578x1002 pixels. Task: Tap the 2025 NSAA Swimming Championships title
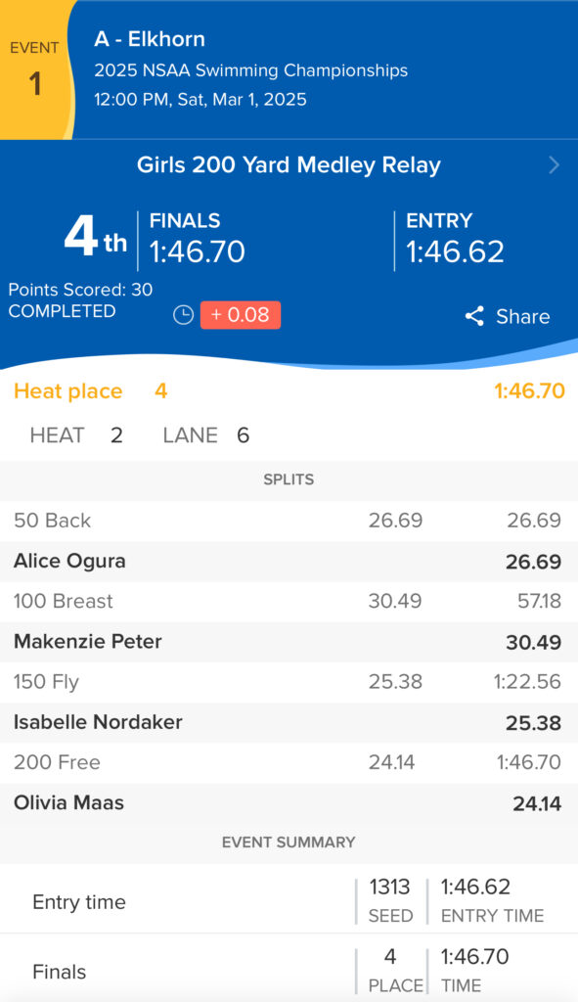[x=251, y=70]
